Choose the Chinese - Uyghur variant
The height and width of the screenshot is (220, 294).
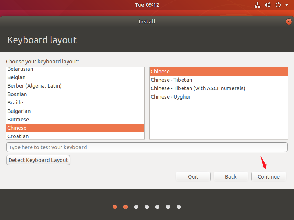(x=219, y=97)
